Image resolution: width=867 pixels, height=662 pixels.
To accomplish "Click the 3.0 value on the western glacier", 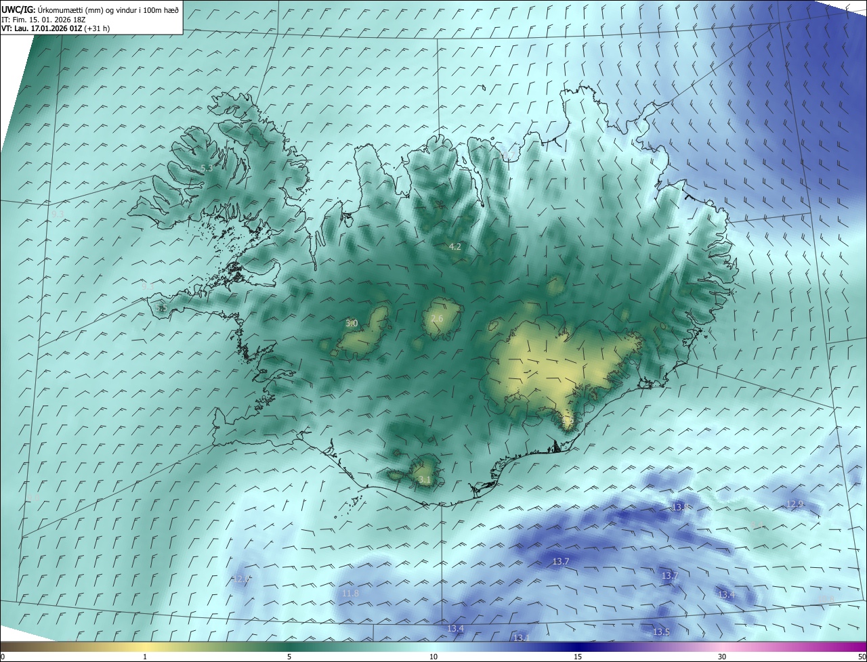I will (352, 324).
